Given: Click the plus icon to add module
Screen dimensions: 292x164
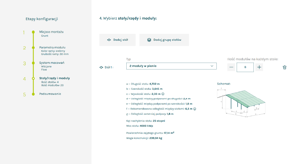Looking at the screenshot, I should (x=259, y=67).
